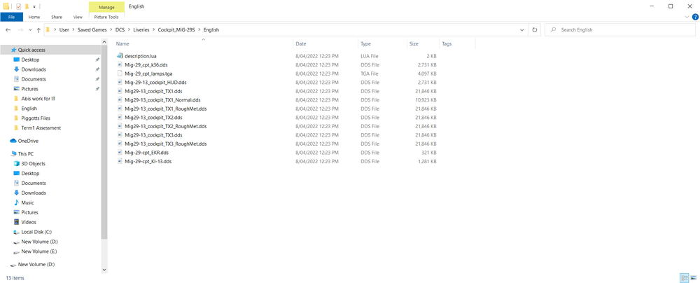Screen dimensions: 700x283
Task: Go back with the Back arrow
Action: pyautogui.click(x=8, y=30)
